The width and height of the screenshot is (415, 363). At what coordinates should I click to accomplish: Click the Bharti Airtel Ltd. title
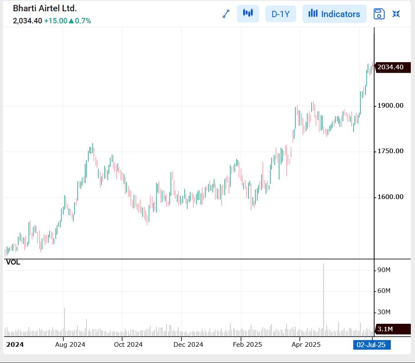[x=45, y=8]
